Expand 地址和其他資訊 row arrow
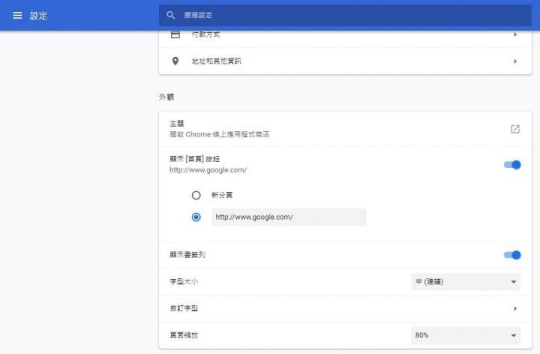540x354 pixels. click(515, 61)
